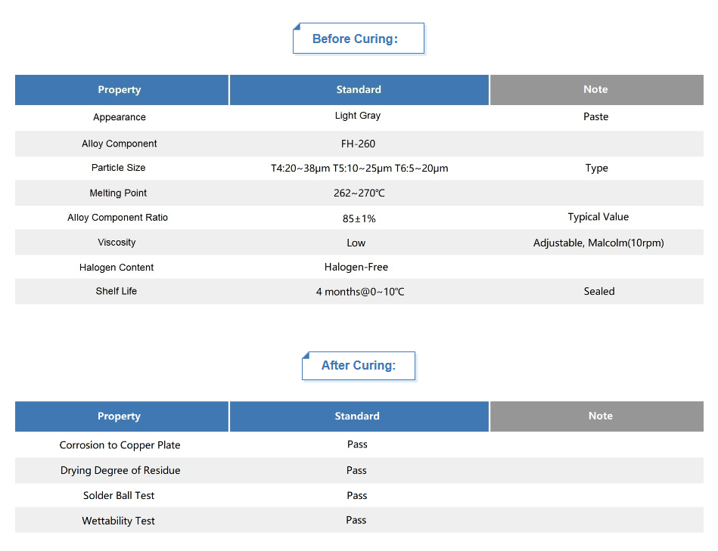This screenshot has width=718, height=551.
Task: Select the 'Particle Size' property cell
Action: pyautogui.click(x=118, y=168)
